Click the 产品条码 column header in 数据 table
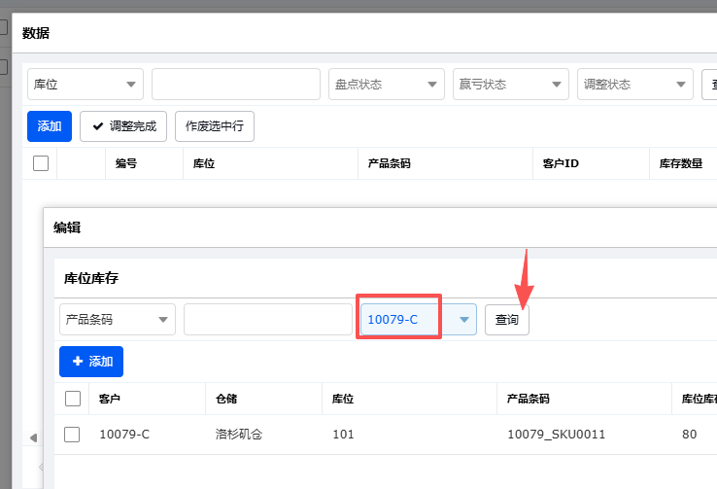 [x=389, y=163]
